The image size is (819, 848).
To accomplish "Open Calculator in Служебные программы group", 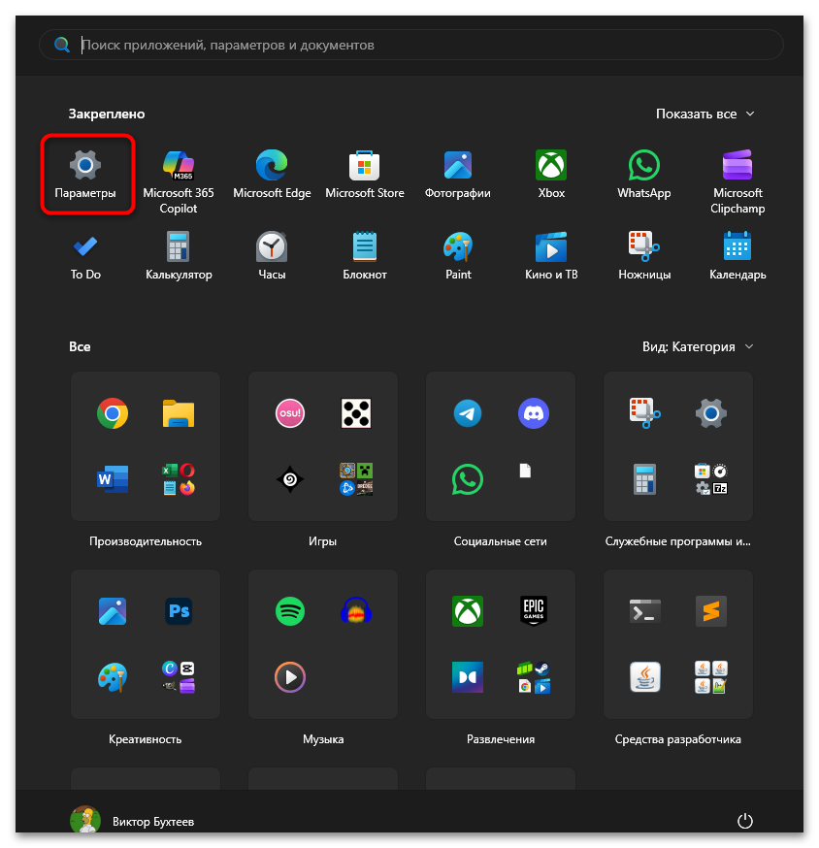I will click(644, 479).
